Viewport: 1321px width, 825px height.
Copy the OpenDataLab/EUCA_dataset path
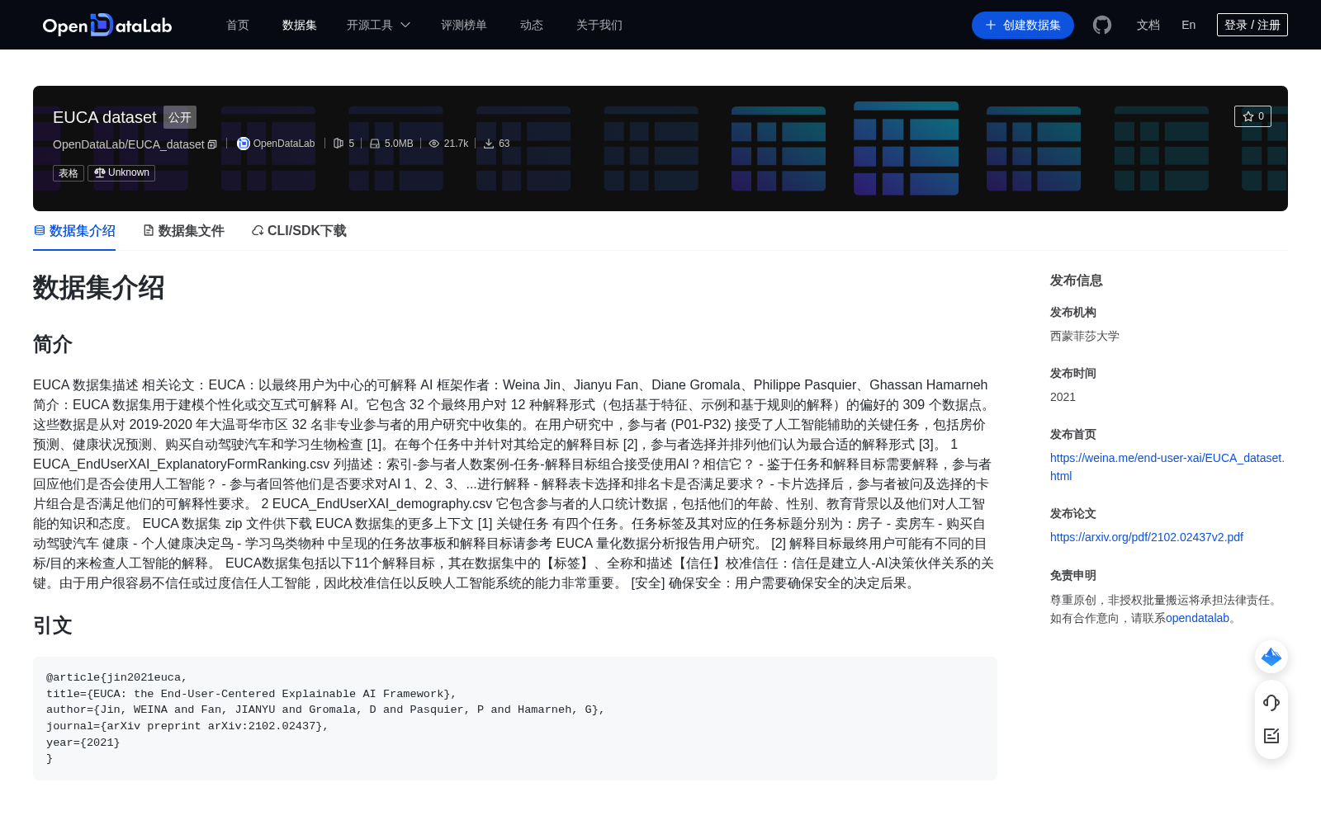coord(212,144)
